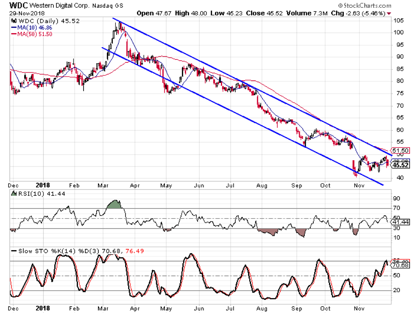Click the Slow STO %K(14) %D(3) label
Image resolution: width=413 pixels, height=313 pixels.
tap(59, 251)
